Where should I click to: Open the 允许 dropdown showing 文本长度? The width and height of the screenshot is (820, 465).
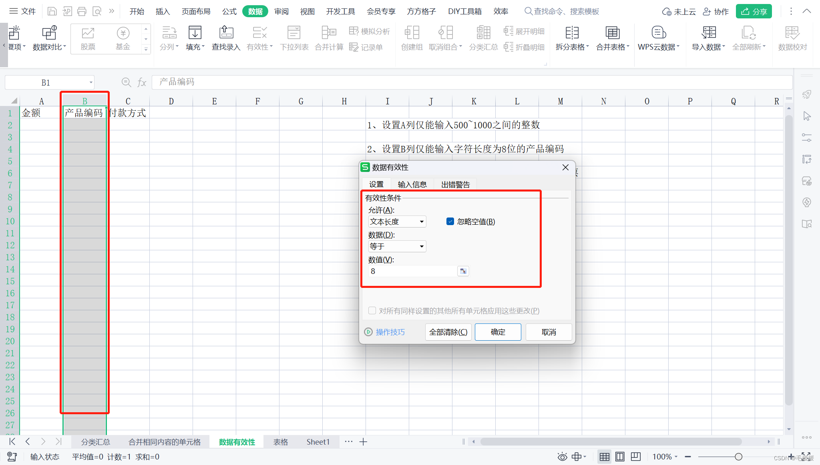(397, 222)
